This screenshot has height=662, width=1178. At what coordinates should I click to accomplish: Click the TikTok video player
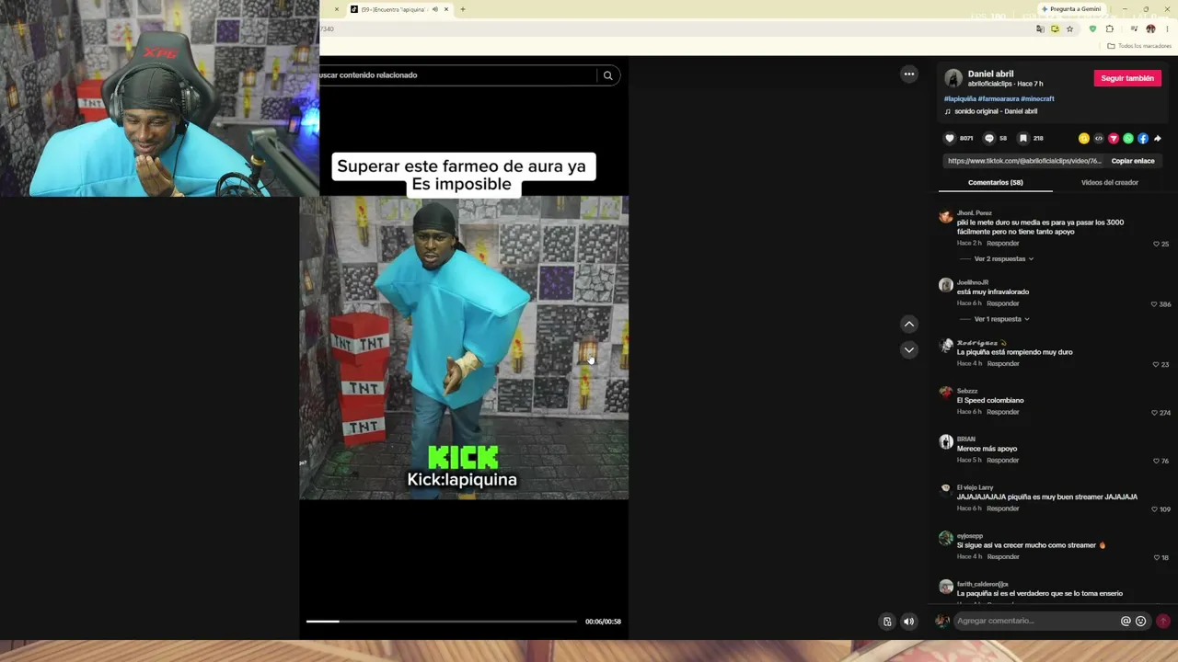[464, 348]
